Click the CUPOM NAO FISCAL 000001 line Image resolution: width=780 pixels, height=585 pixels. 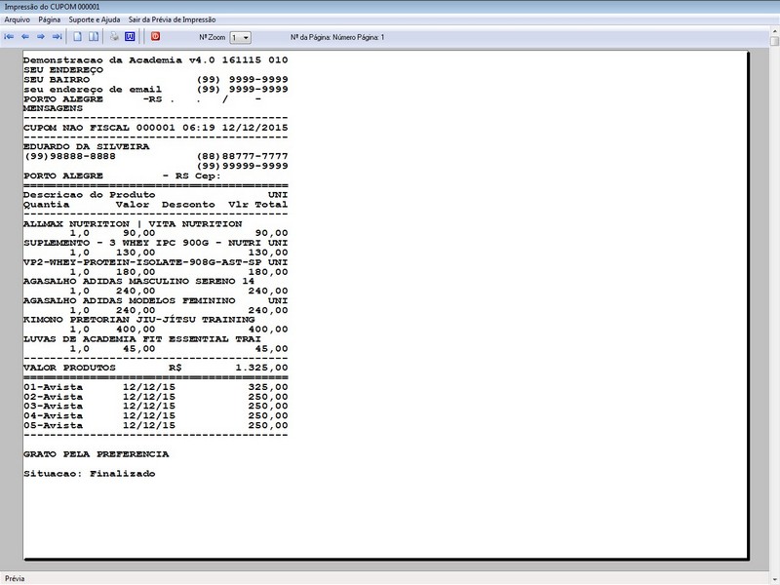tap(156, 128)
